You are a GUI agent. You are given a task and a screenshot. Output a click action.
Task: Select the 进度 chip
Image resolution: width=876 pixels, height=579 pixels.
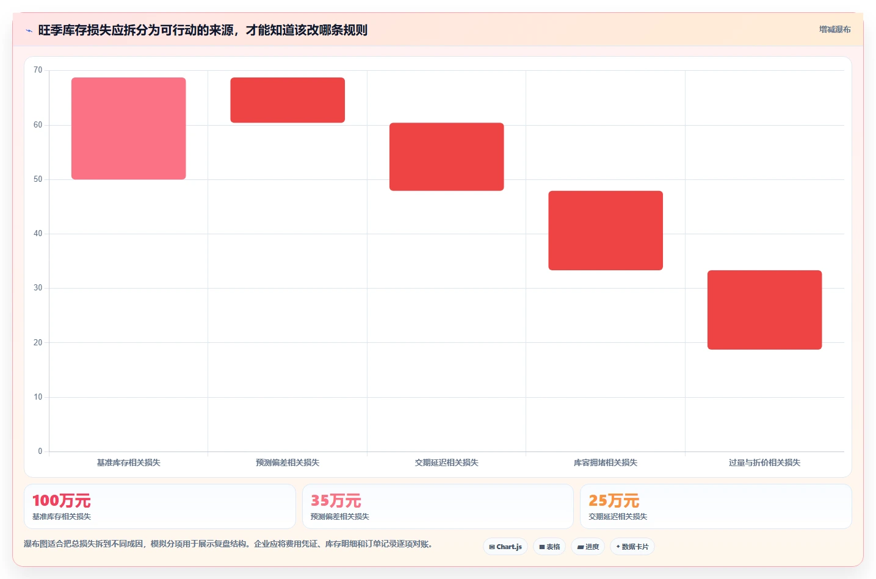click(588, 547)
